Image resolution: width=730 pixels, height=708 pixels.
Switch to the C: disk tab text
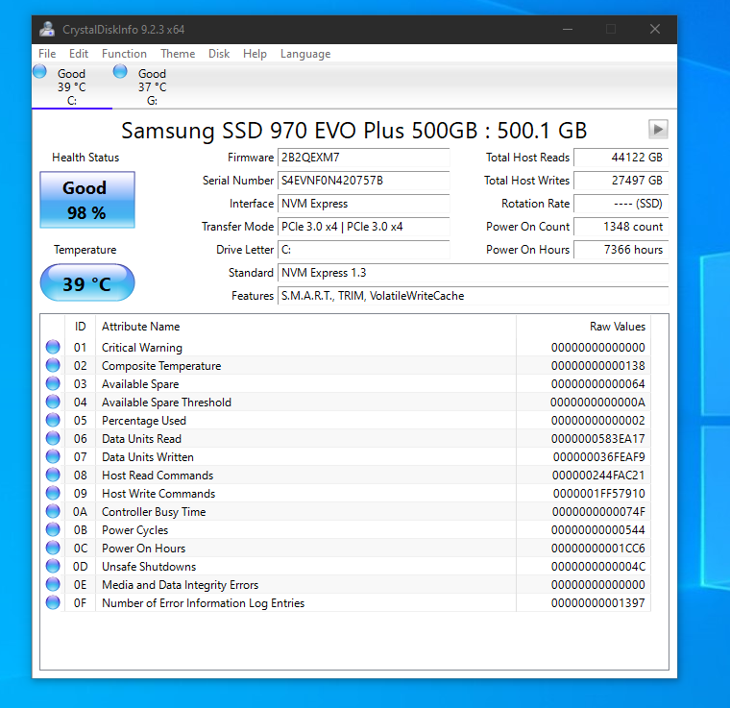pos(72,87)
